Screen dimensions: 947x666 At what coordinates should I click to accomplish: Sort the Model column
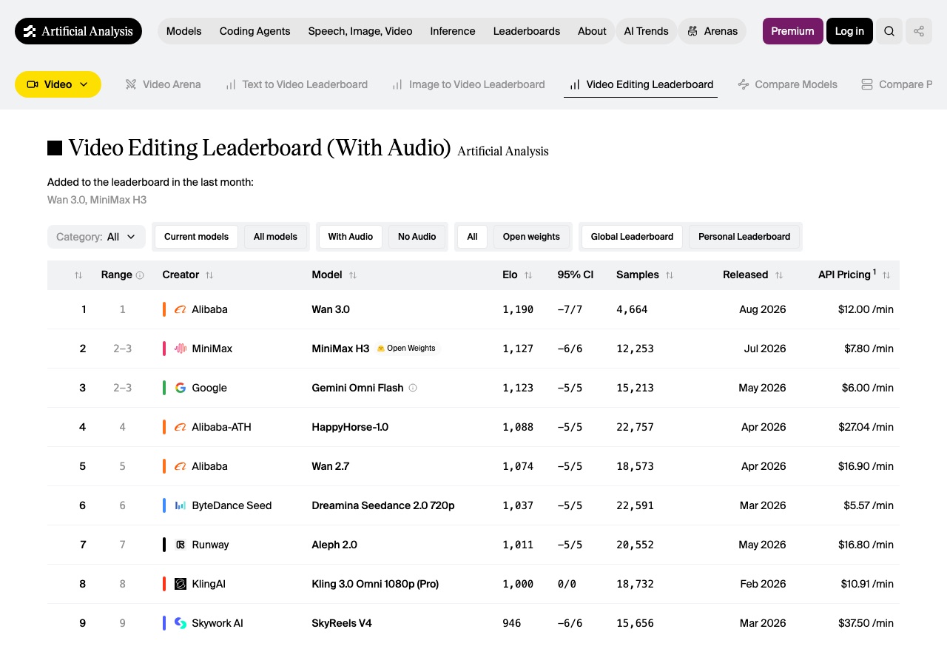pyautogui.click(x=353, y=275)
